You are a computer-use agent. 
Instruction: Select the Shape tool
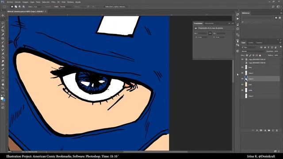pos(3,80)
